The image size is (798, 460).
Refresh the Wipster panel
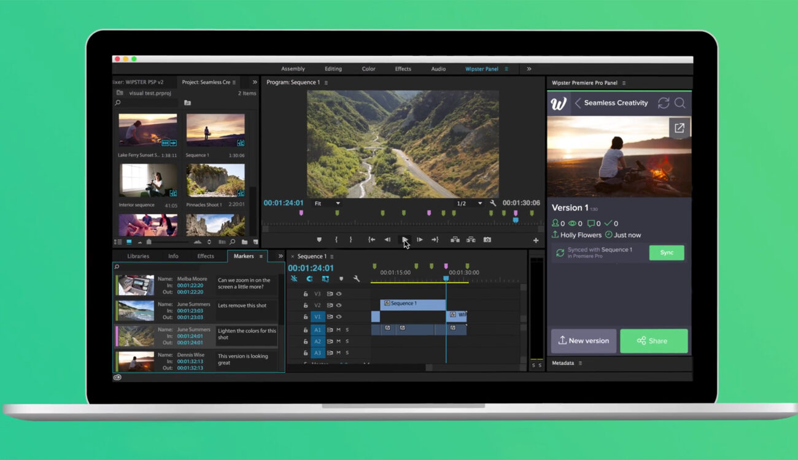click(664, 103)
